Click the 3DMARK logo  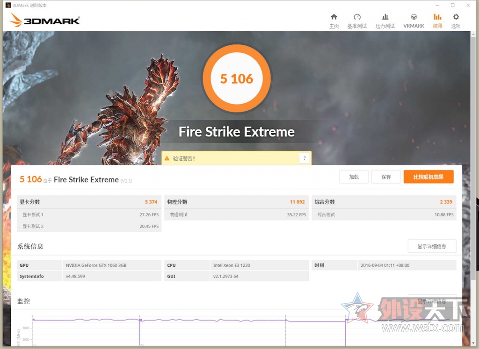[x=44, y=20]
